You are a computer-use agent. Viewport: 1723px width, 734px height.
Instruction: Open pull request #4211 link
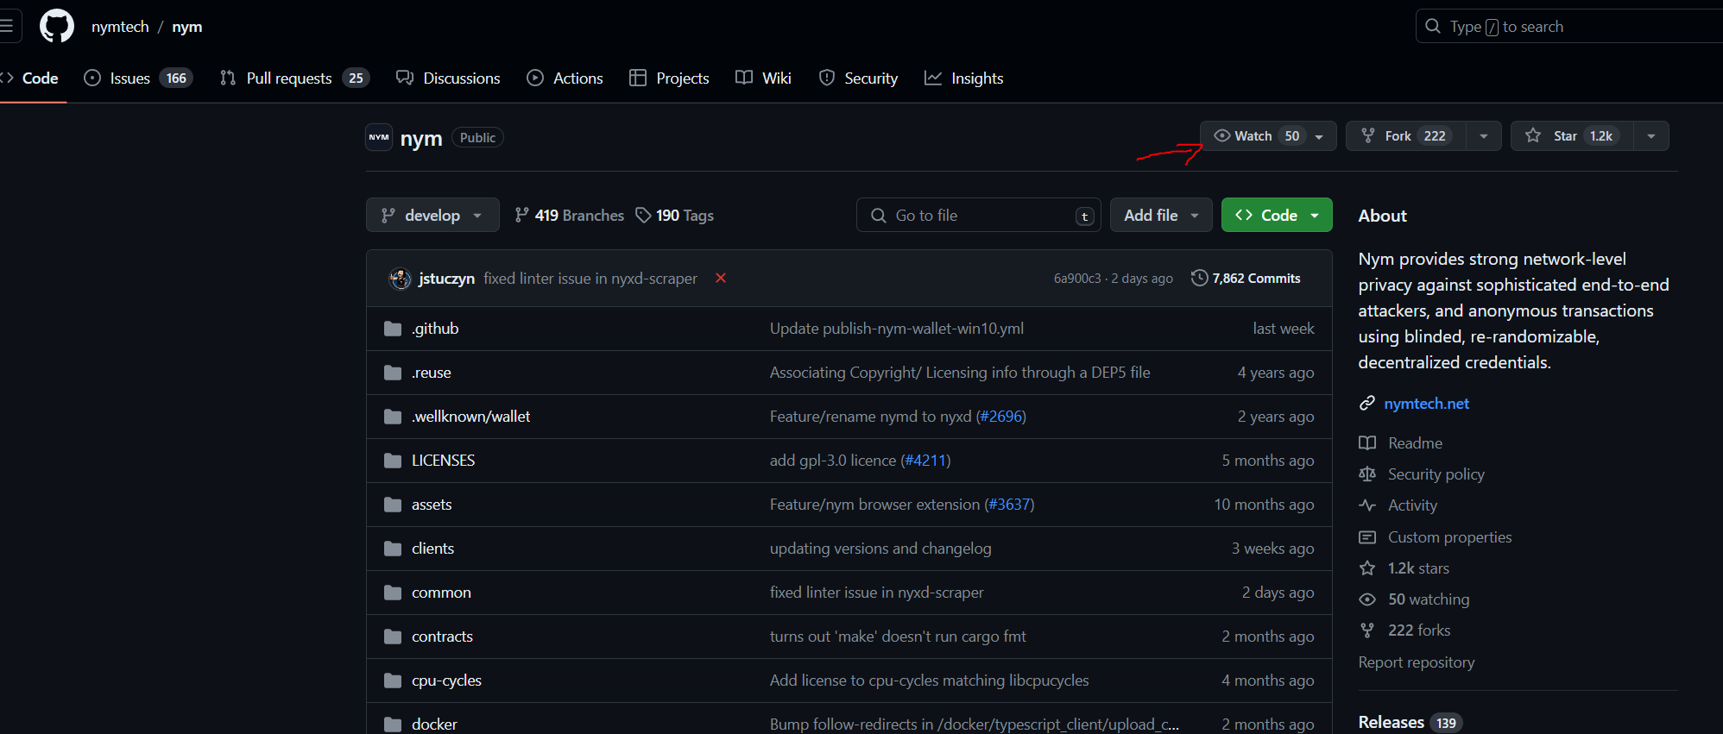click(925, 461)
